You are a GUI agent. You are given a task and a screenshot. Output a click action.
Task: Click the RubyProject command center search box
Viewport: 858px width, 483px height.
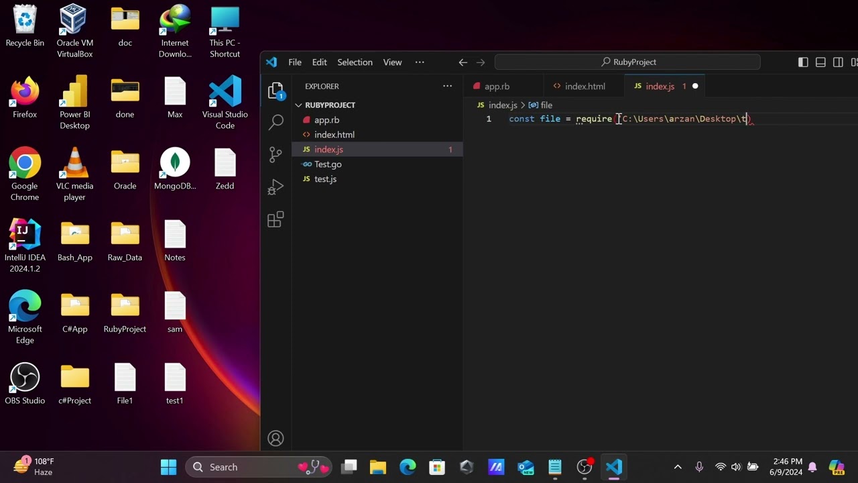click(x=627, y=62)
